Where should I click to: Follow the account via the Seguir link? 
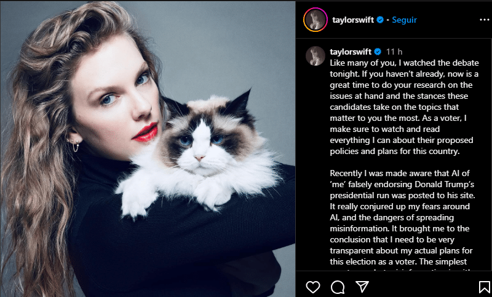[x=404, y=20]
